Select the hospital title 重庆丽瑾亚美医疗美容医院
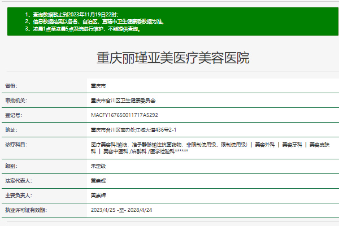This screenshot has height=226, width=339. click(x=173, y=58)
